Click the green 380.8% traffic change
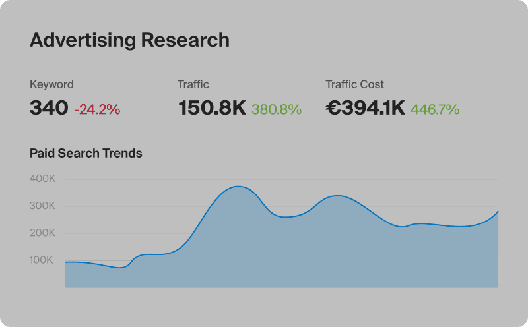The width and height of the screenshot is (528, 327). (276, 110)
